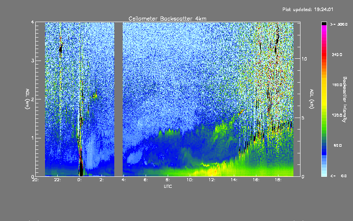Click the 'Backscatter Intensity' colorbar label
This screenshot has width=353, height=221.
click(345, 99)
